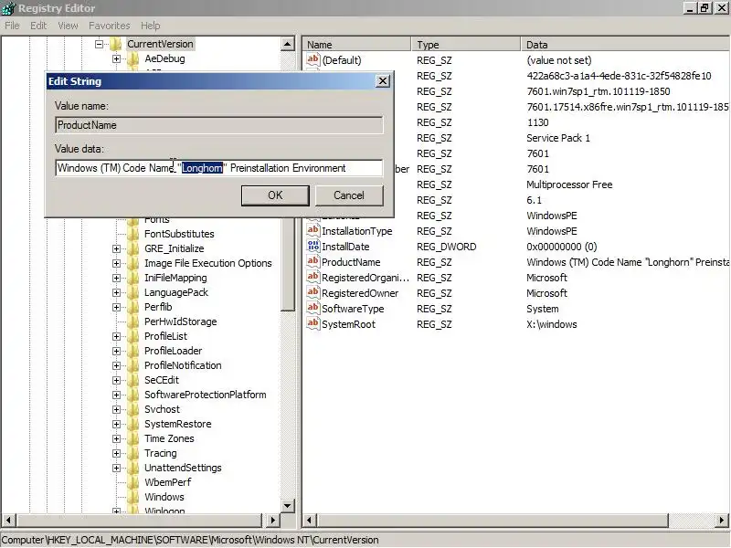Click the WbemPerf folder icon
Viewport: 731px width, 548px height.
click(133, 482)
